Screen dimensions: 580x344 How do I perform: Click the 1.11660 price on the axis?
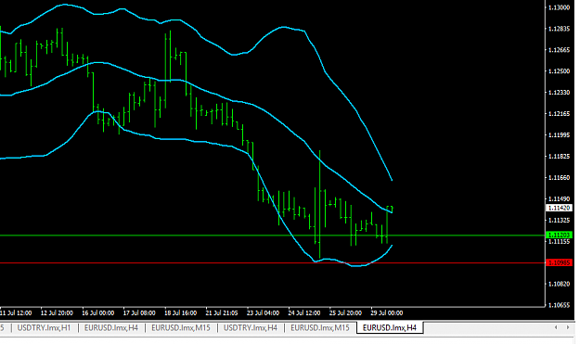coord(559,177)
